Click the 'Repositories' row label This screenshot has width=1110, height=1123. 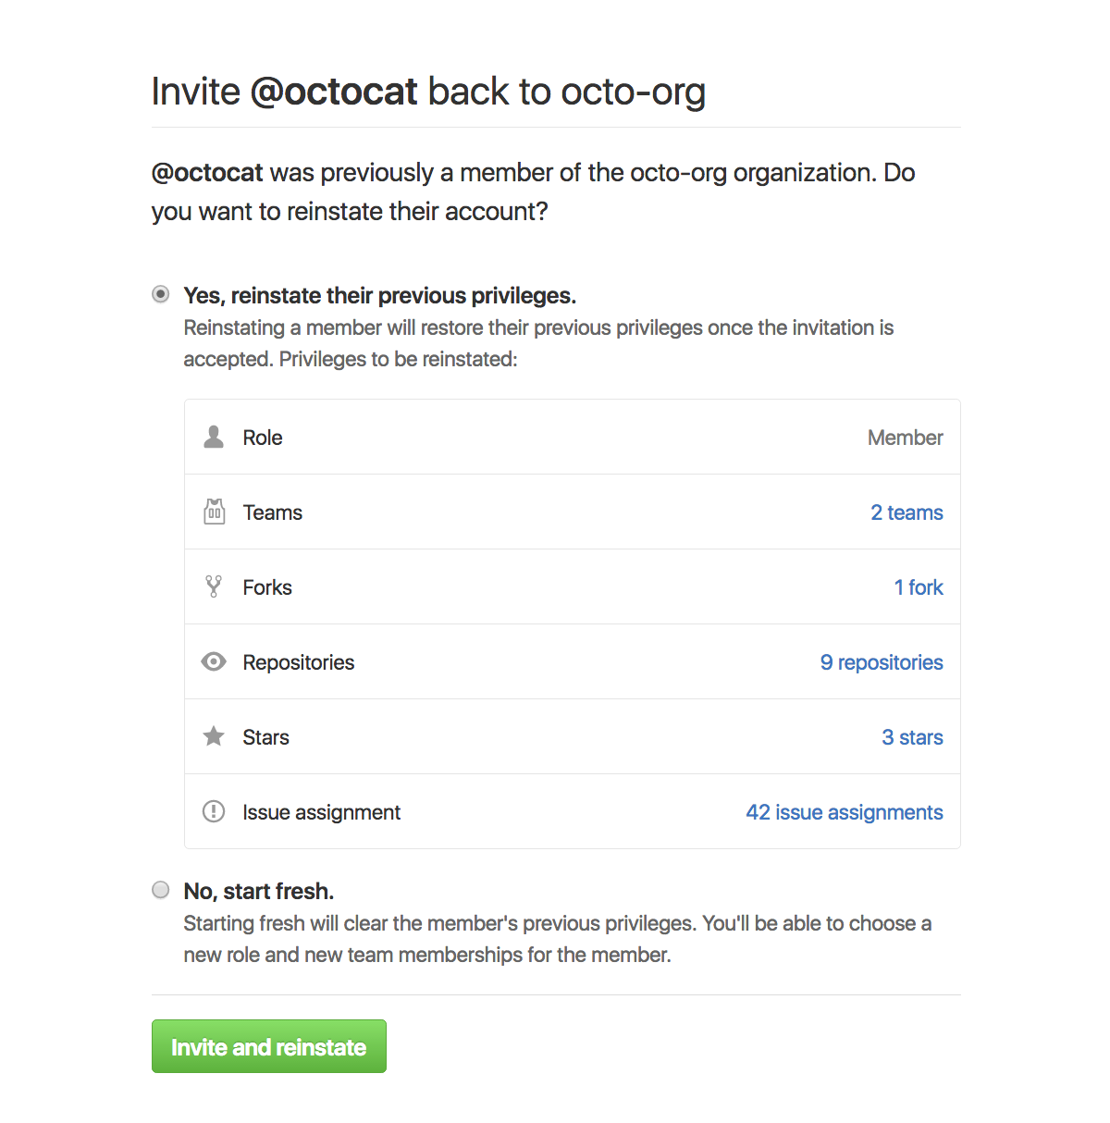click(298, 662)
